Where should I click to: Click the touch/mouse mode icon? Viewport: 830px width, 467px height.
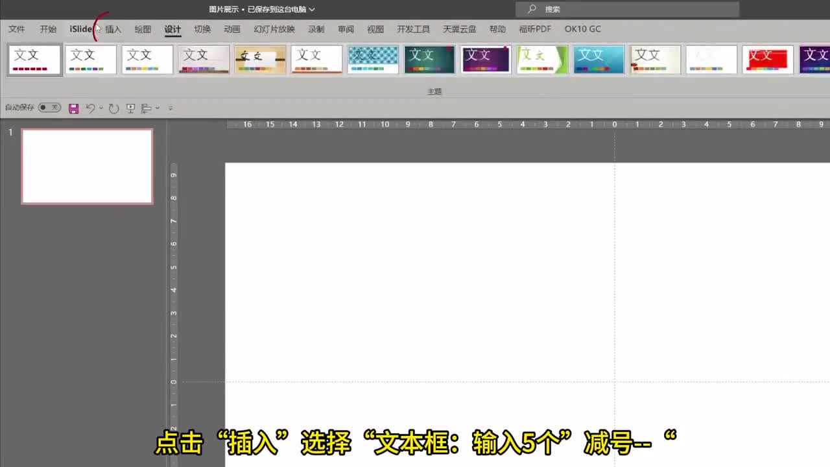point(148,108)
